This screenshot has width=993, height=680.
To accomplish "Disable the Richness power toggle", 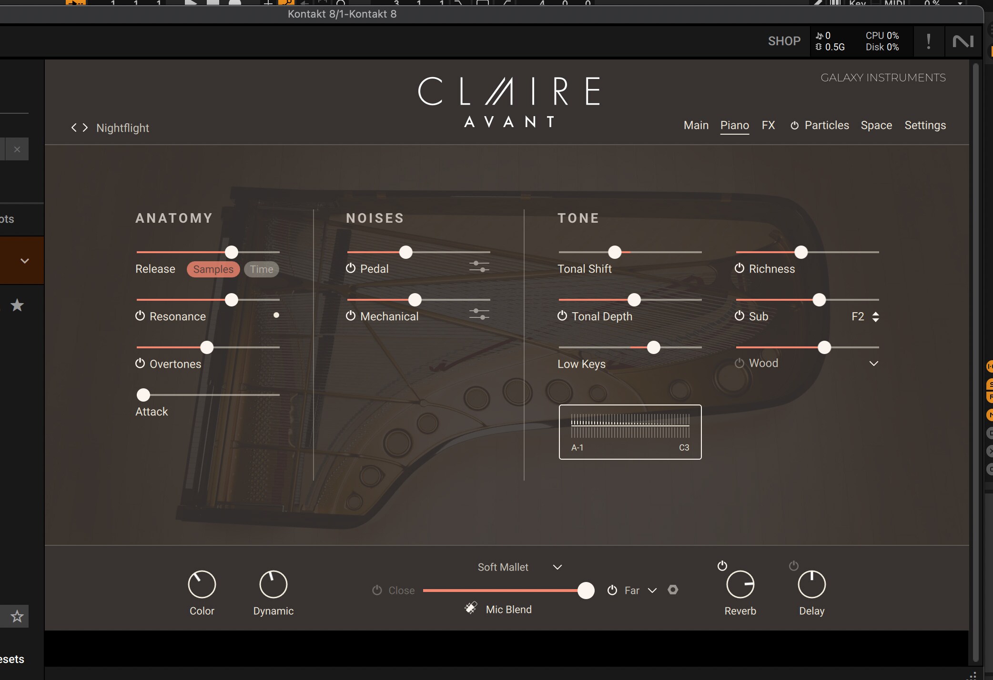I will [740, 268].
